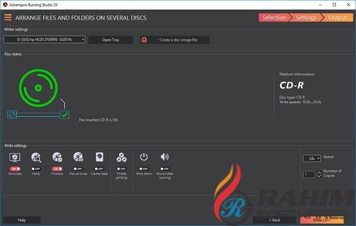This screenshot has height=226, width=356.
Task: Click the Help button
Action: click(x=22, y=220)
